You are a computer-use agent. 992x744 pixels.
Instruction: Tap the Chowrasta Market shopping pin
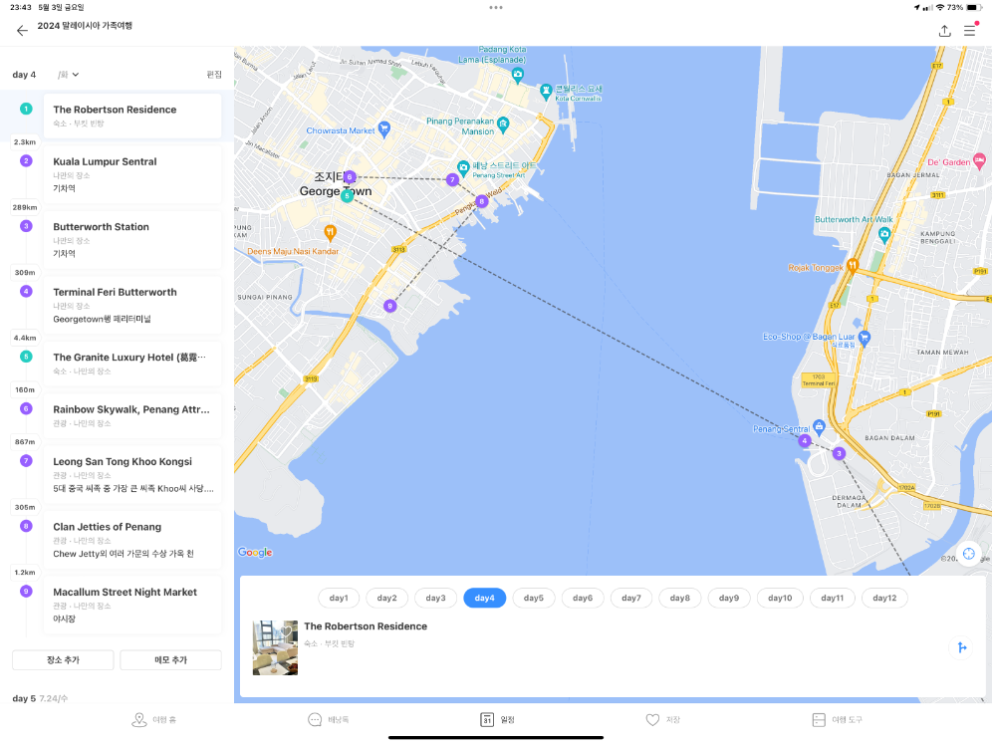[x=384, y=129]
